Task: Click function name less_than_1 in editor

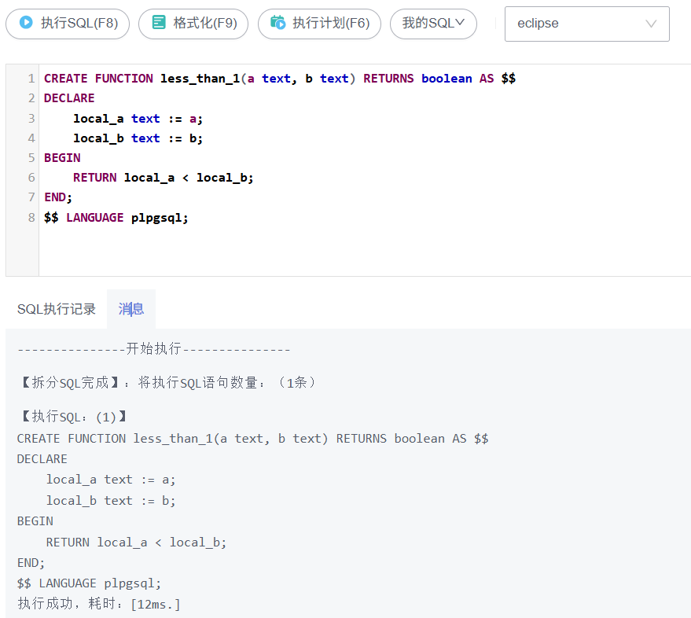Action: [x=200, y=79]
